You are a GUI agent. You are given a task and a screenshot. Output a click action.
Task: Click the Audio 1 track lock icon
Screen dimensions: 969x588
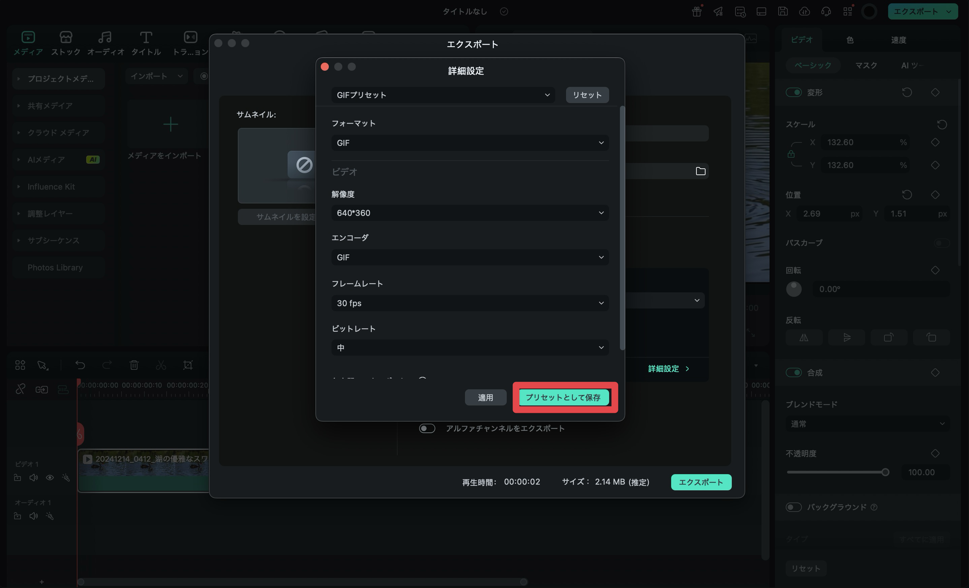pos(17,516)
